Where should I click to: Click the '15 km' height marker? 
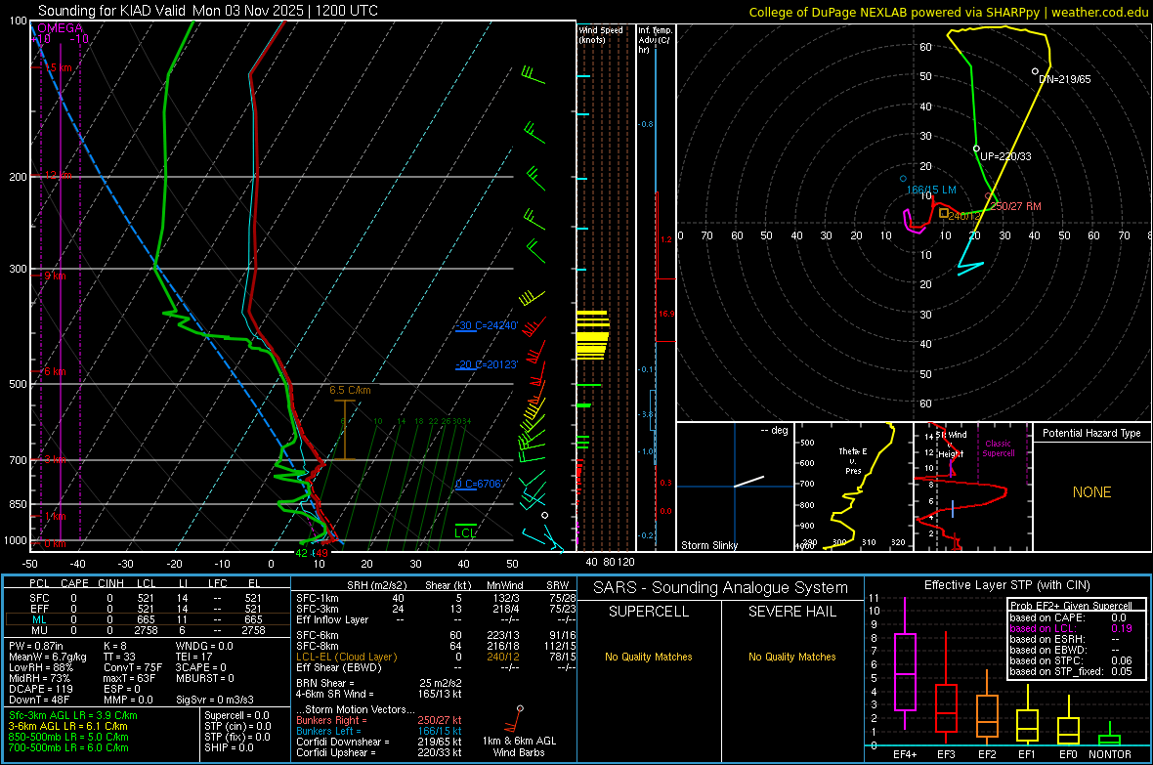click(x=58, y=67)
